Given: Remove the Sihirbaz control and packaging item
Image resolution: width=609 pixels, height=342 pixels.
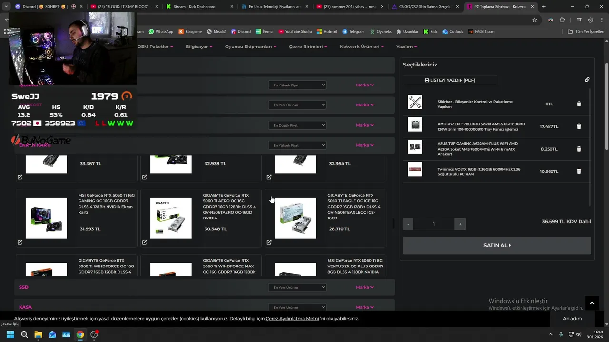Looking at the screenshot, I should (x=579, y=104).
